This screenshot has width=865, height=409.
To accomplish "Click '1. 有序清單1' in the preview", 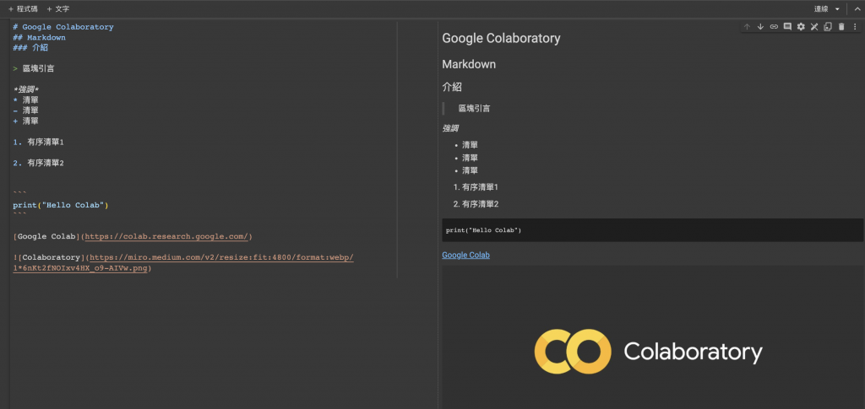I will (x=476, y=187).
